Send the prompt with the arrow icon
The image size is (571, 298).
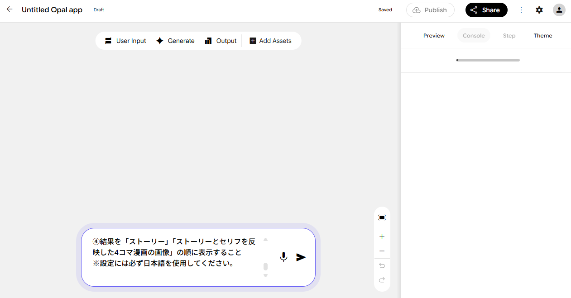pos(301,257)
